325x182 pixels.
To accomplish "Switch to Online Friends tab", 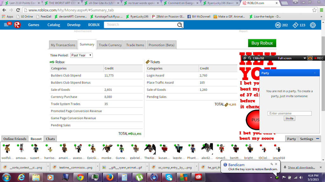I will [x=15, y=139].
